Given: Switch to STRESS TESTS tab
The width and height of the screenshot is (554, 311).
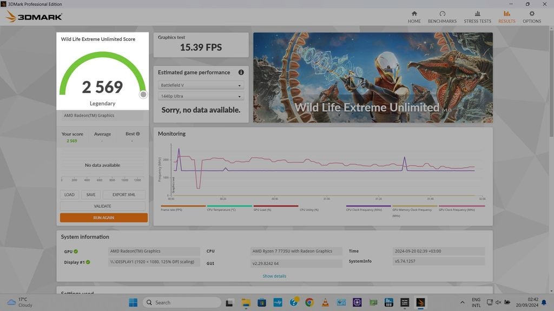Looking at the screenshot, I should 477,17.
